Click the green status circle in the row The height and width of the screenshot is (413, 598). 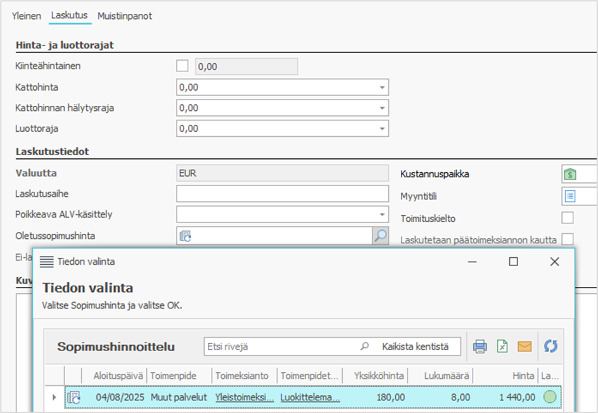pos(549,397)
